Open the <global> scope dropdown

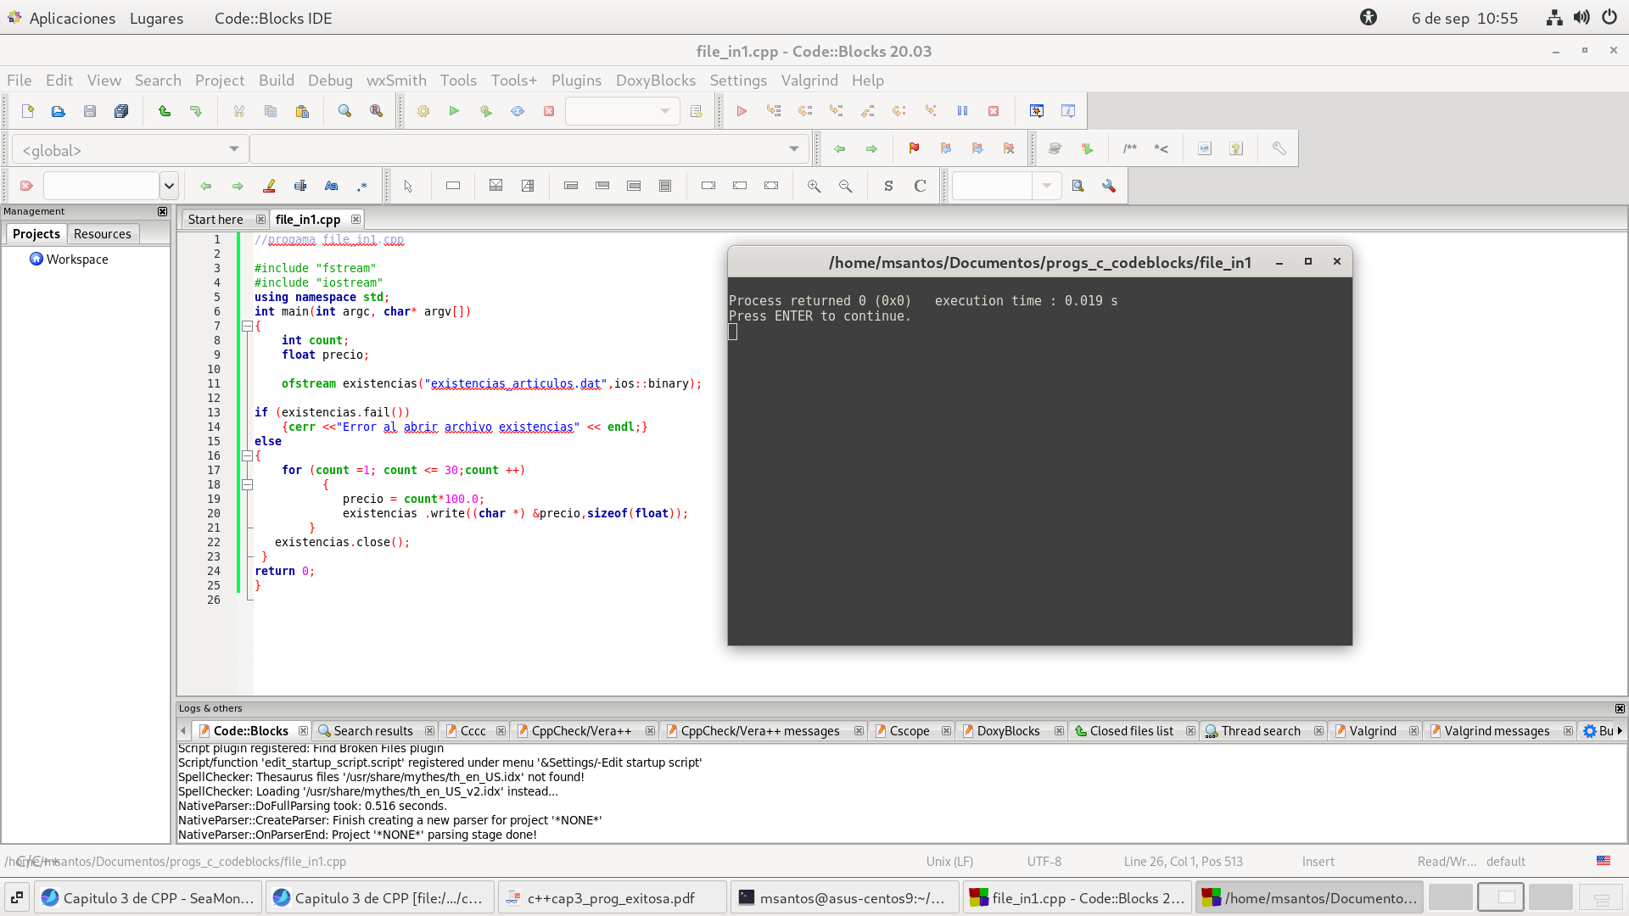click(x=233, y=149)
